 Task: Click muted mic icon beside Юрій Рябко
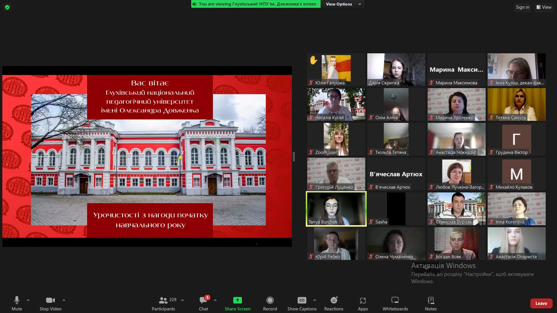311,257
